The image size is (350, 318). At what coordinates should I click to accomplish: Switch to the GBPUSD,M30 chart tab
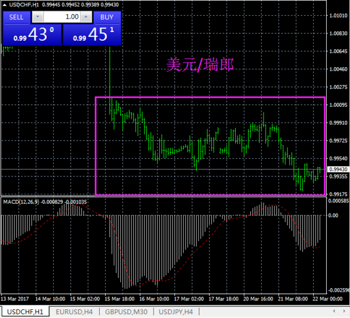pyautogui.click(x=126, y=312)
